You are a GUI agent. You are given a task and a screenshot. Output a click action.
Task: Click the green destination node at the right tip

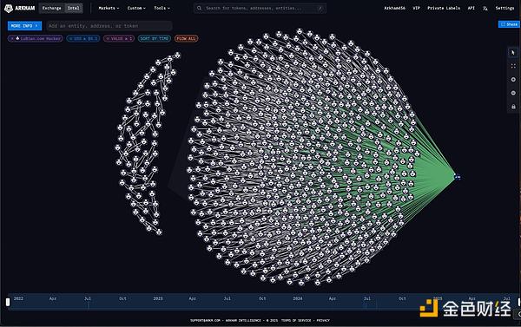point(458,177)
